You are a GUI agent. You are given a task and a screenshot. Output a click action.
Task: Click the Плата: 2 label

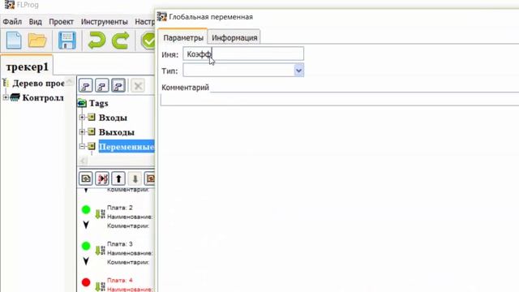pos(120,208)
